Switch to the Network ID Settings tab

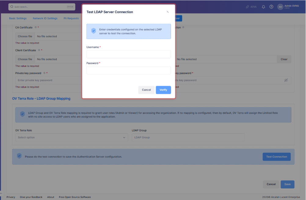tap(45, 18)
